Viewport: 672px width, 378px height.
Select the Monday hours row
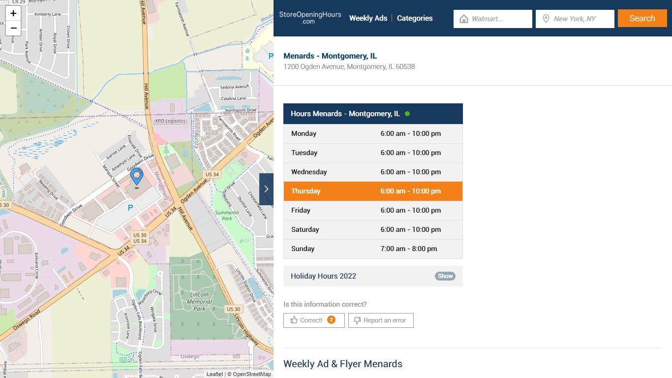(x=373, y=133)
